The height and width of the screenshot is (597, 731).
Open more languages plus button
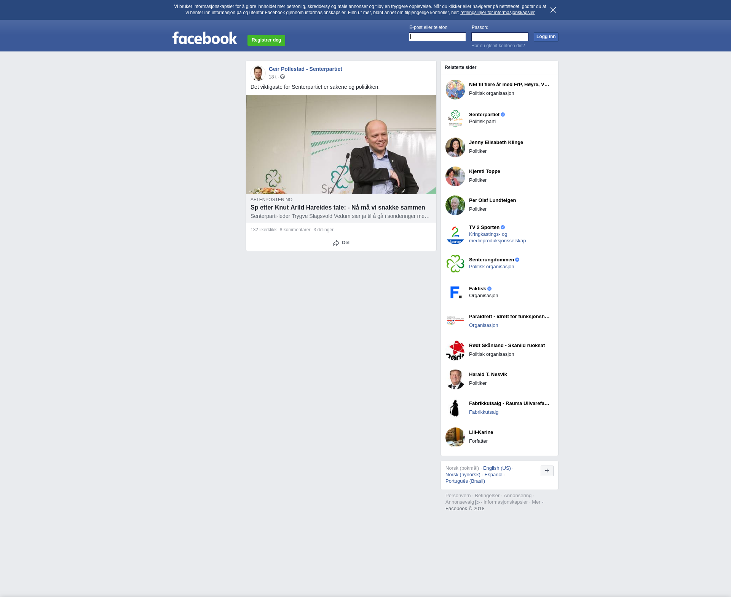[547, 471]
